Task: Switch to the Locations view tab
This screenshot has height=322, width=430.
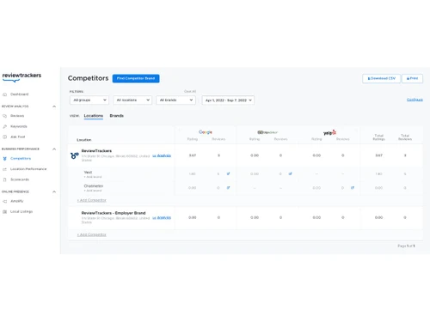Action: [x=94, y=116]
